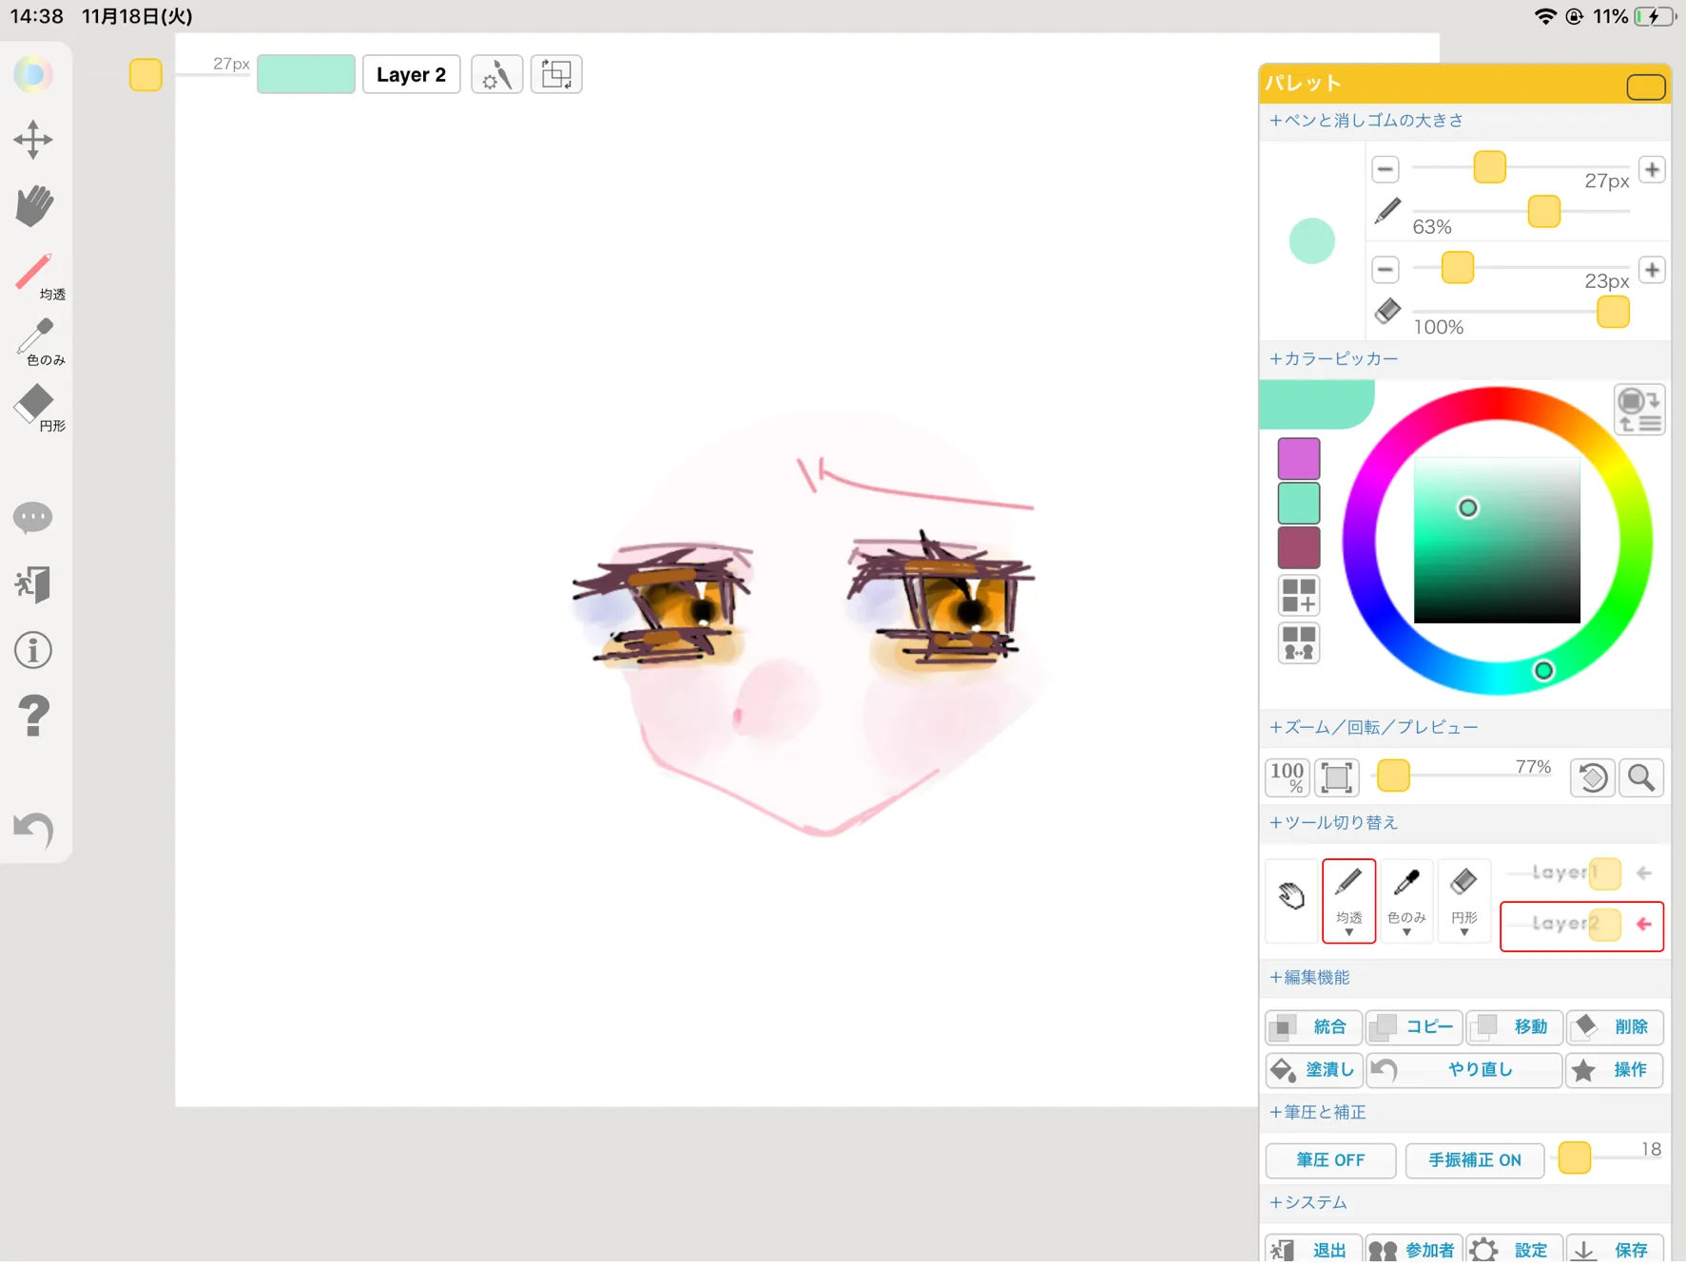Reset rotation with the circular arrow icon
The width and height of the screenshot is (1686, 1263).
(1593, 777)
